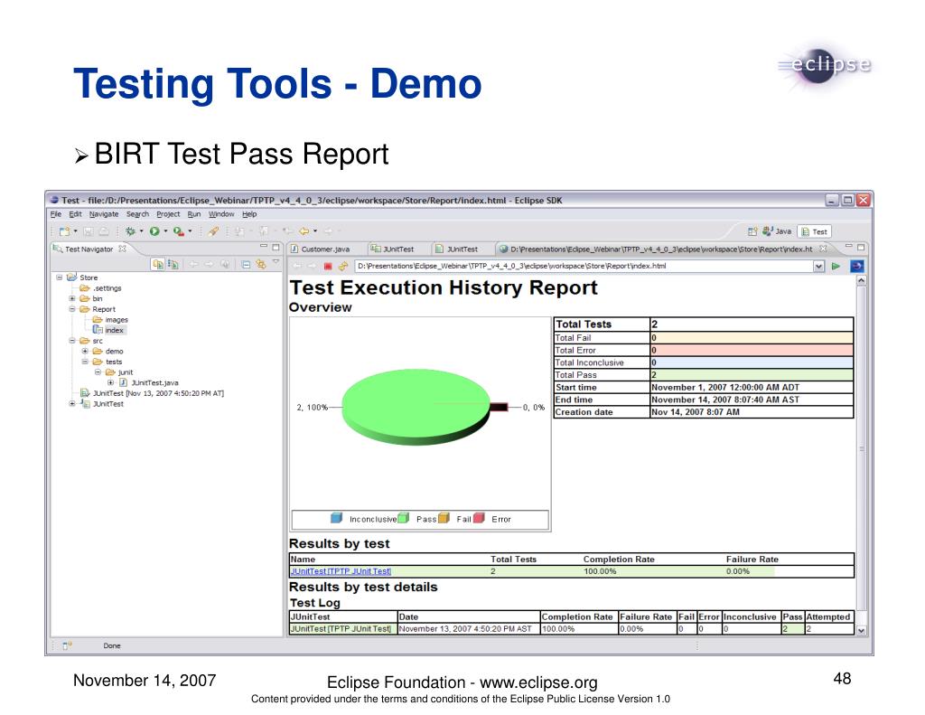Switch to the Test perspective button
925x715 pixels.
click(814, 231)
